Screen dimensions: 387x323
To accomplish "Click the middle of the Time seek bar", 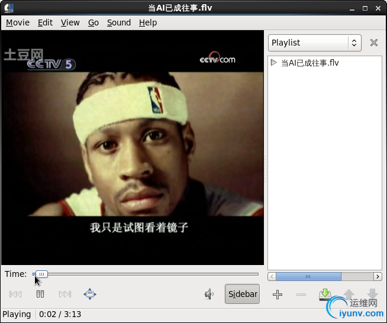I will pos(146,274).
